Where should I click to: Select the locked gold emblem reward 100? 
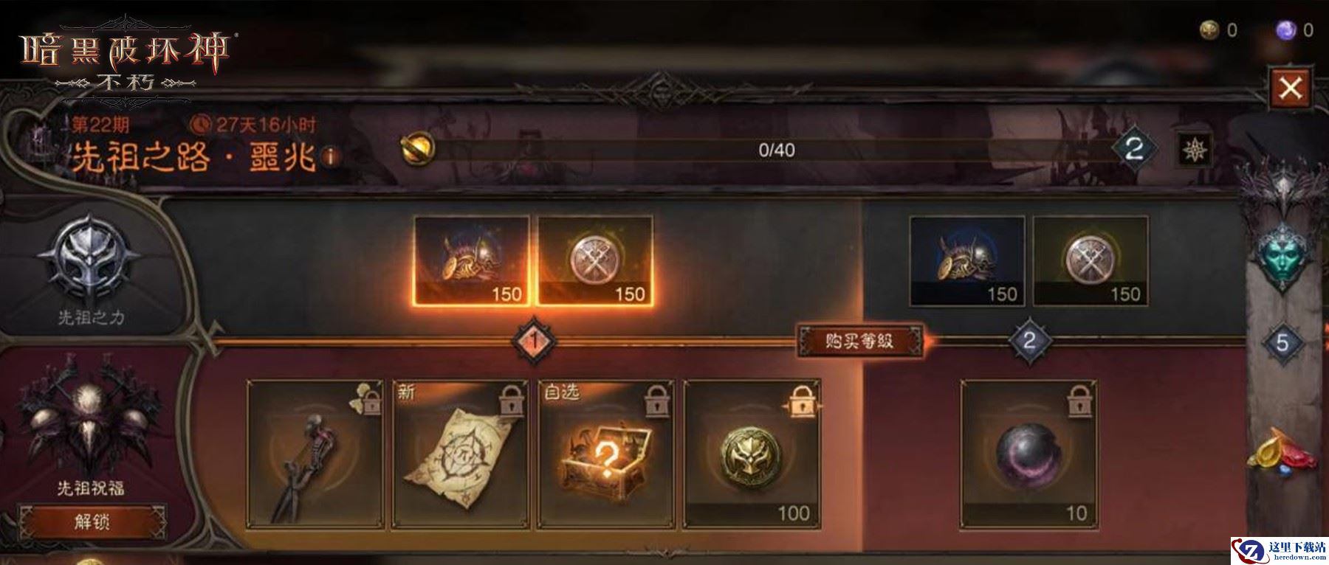click(x=752, y=454)
